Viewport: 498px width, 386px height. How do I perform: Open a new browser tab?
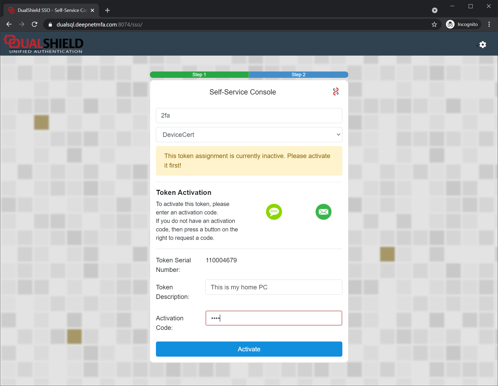[107, 10]
